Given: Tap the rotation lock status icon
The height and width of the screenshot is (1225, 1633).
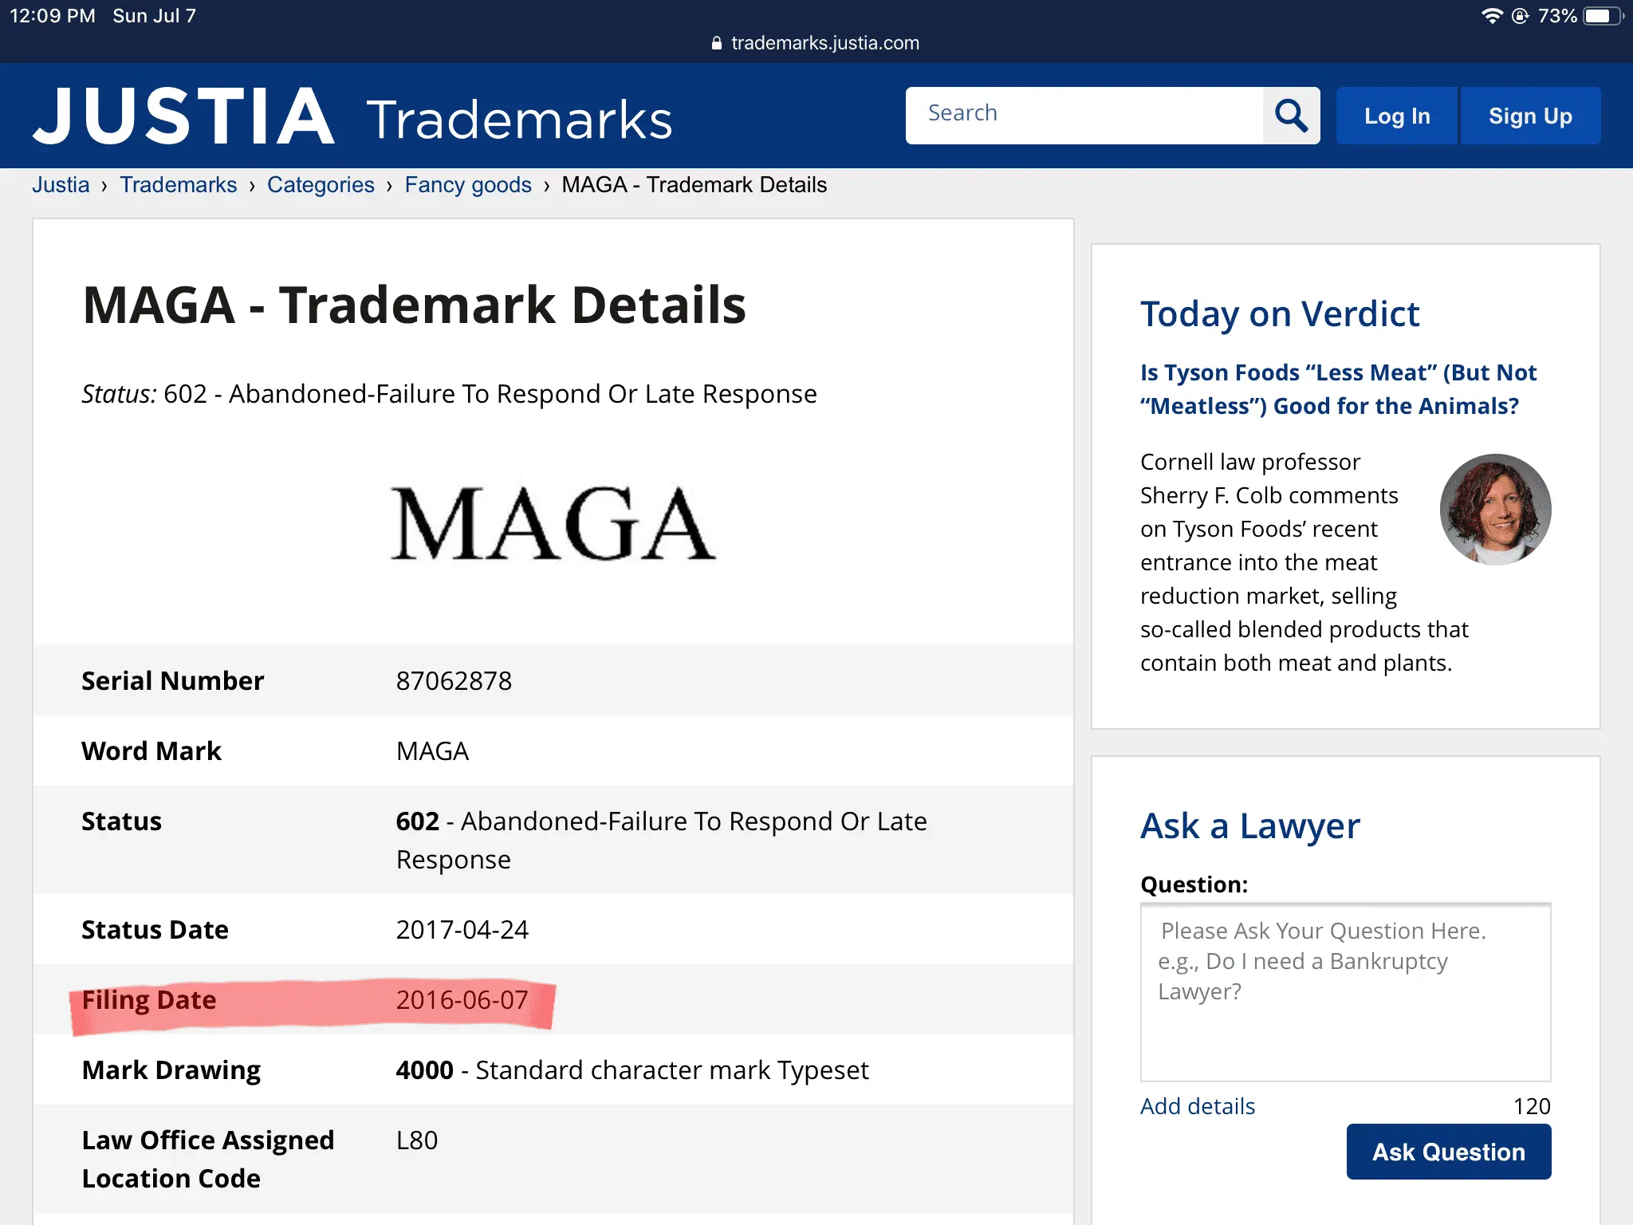Looking at the screenshot, I should tap(1520, 16).
